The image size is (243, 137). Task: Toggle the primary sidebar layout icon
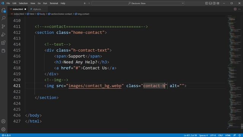pyautogui.click(x=207, y=3)
